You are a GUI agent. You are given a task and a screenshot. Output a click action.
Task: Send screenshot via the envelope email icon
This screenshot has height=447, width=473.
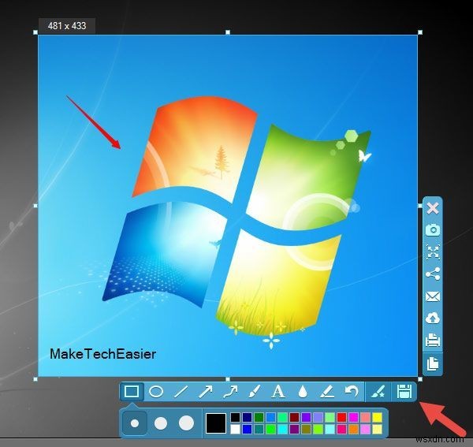point(433,296)
